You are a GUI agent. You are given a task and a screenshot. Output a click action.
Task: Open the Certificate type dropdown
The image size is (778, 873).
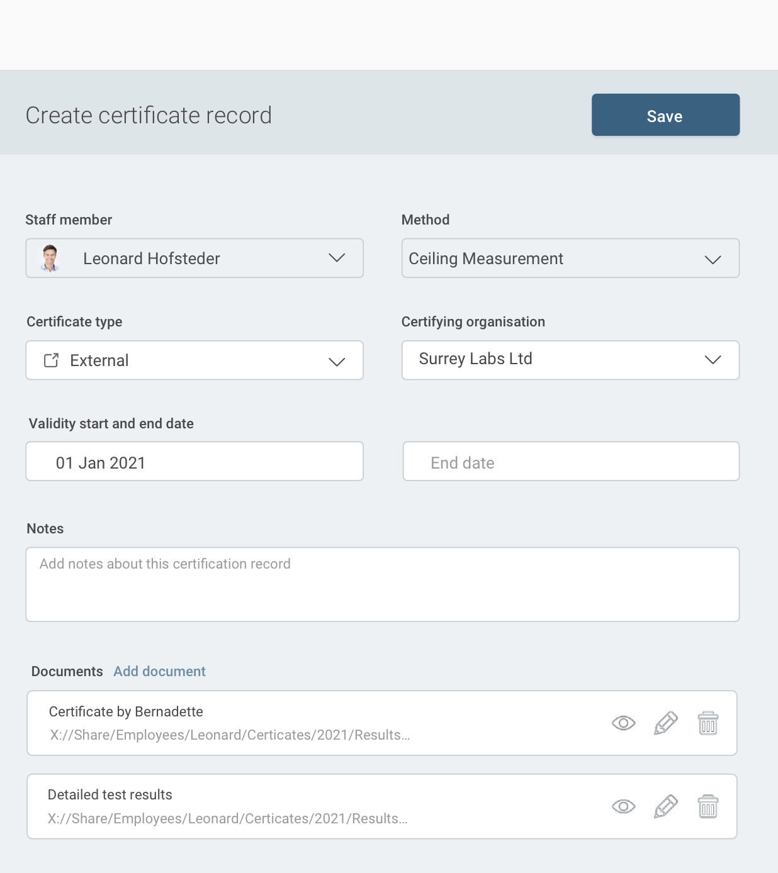pyautogui.click(x=194, y=360)
